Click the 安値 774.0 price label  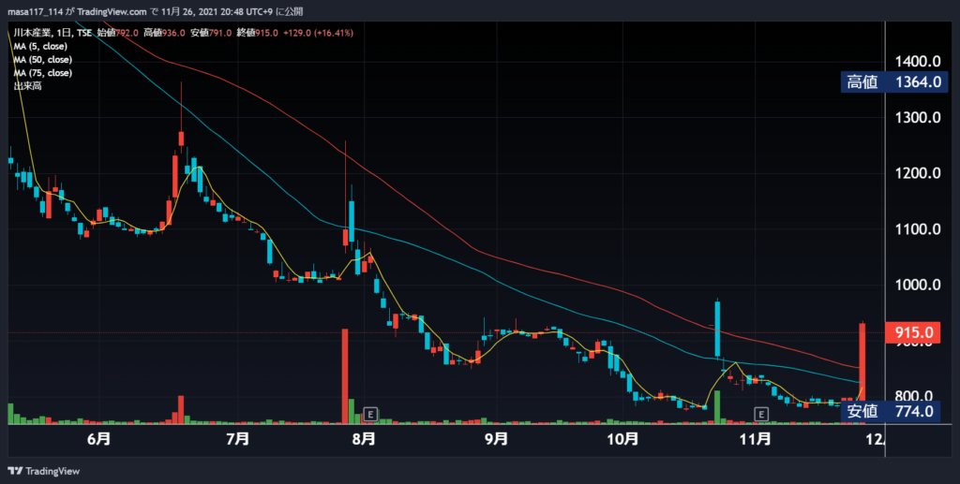(x=891, y=411)
